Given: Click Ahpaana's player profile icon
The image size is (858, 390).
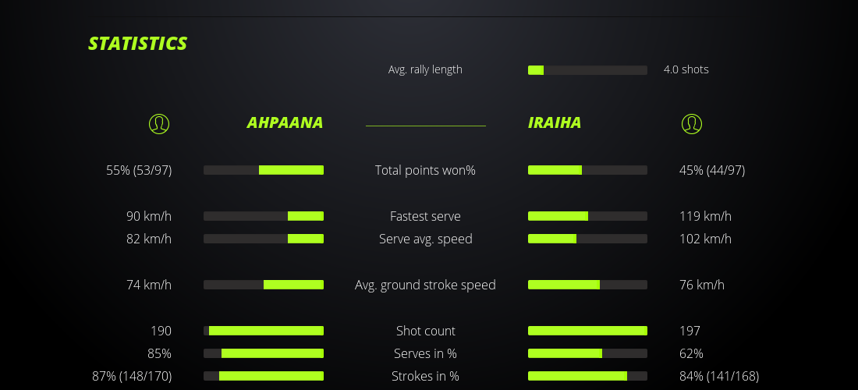Looking at the screenshot, I should pos(158,123).
